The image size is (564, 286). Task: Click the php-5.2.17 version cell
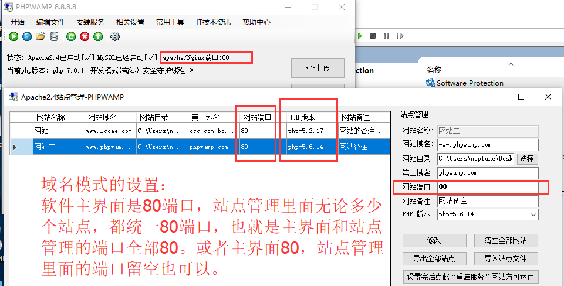pyautogui.click(x=313, y=131)
